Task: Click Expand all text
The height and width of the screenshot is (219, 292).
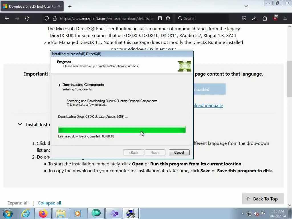Action: point(18,203)
